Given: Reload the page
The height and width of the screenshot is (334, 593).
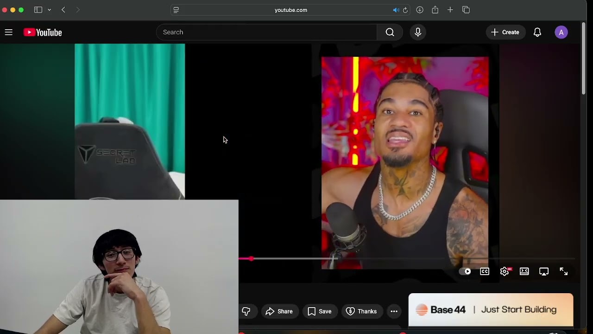Looking at the screenshot, I should [x=405, y=10].
